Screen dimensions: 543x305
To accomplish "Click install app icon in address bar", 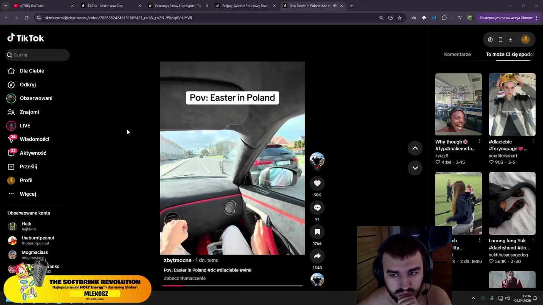I will click(x=390, y=18).
